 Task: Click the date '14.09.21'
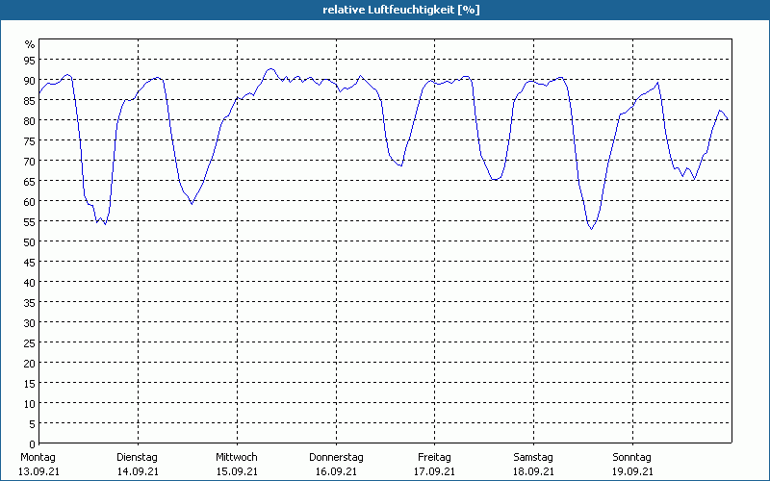(x=138, y=471)
